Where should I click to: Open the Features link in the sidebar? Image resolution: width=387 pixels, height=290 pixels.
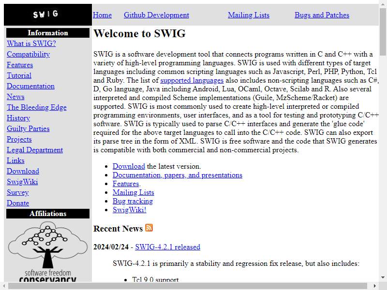click(20, 65)
